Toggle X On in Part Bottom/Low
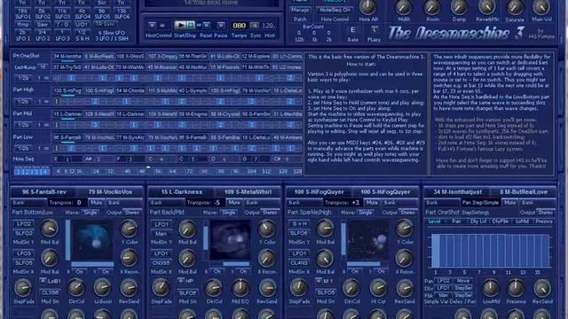The image size is (568, 319). pyautogui.click(x=79, y=272)
